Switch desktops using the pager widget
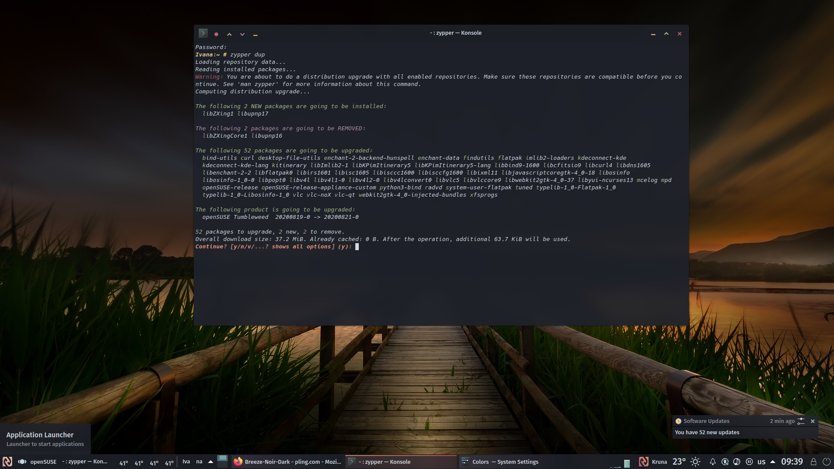Viewport: 834px width, 469px height. click(x=222, y=461)
